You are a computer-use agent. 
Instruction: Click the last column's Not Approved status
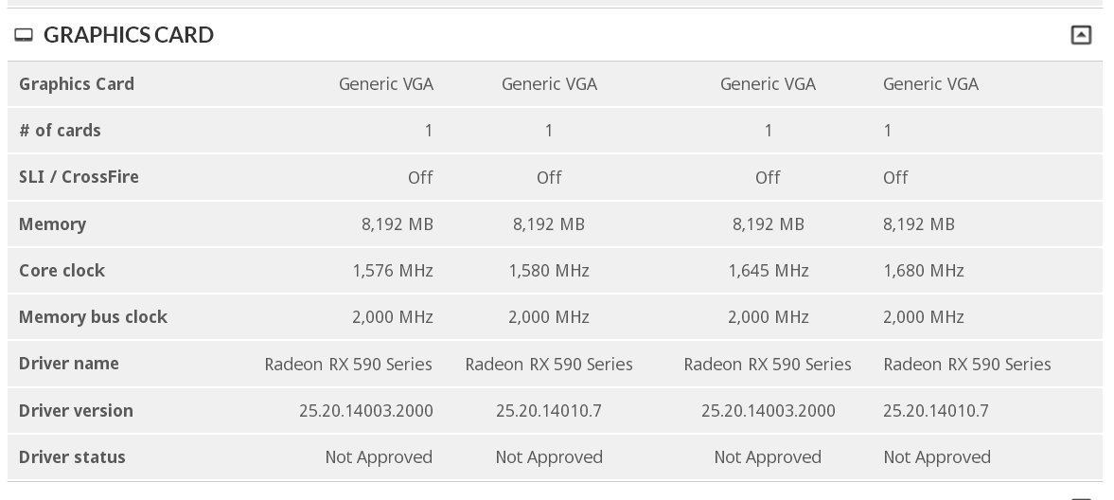(x=936, y=457)
